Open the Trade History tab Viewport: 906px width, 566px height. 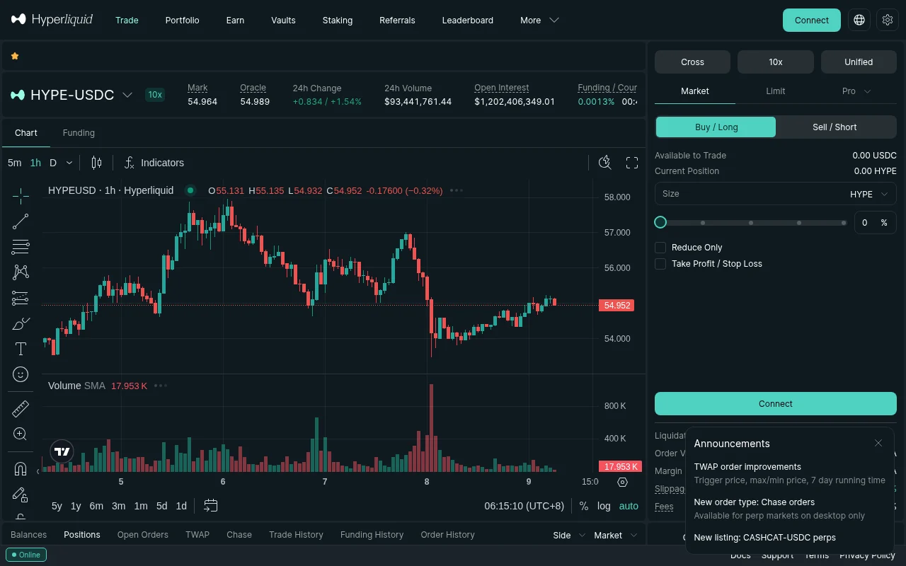point(296,535)
